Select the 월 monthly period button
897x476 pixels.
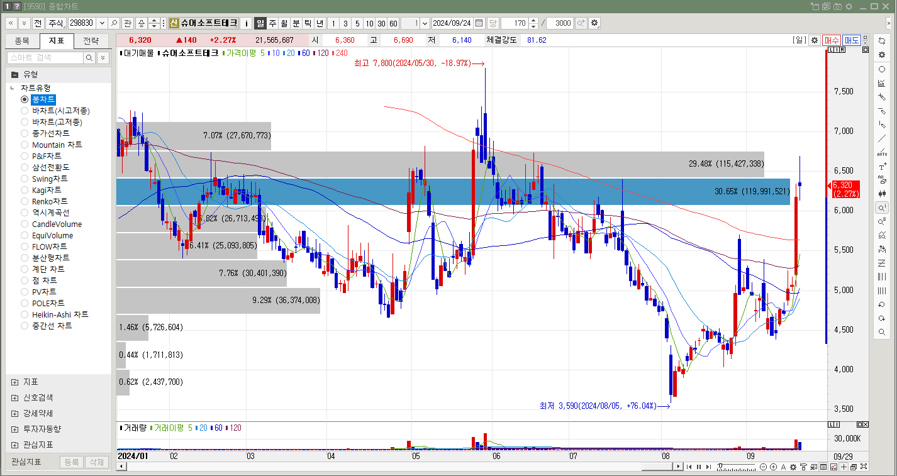pyautogui.click(x=284, y=23)
